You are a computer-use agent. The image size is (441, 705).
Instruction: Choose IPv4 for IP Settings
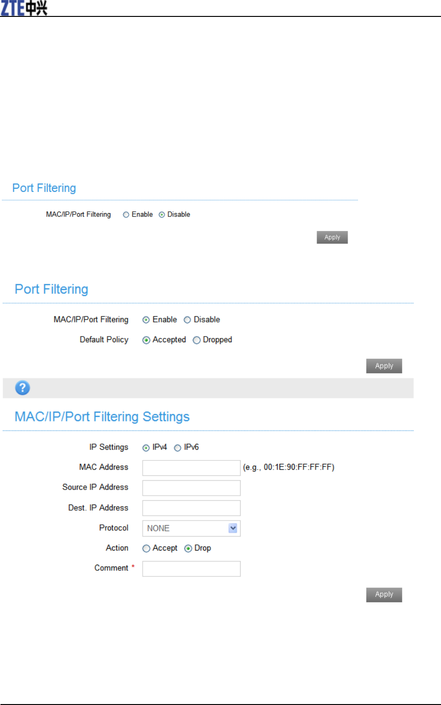(x=146, y=448)
